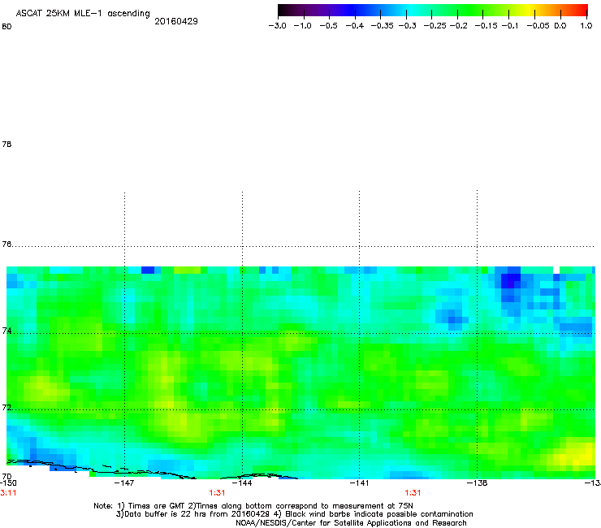Click the colorbar label -3.0
601x528 pixels.
click(x=277, y=26)
